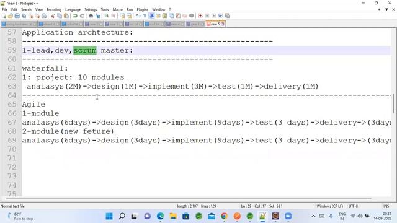
Task: Open the Encoding menu
Action: pos(54,10)
